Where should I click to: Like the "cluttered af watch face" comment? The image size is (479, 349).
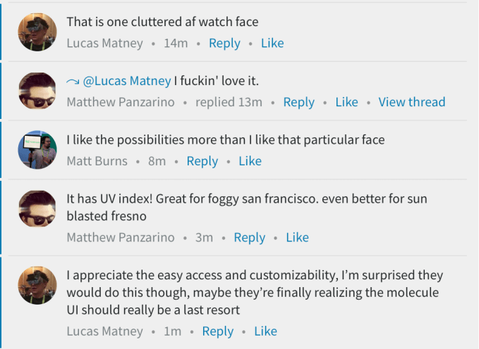click(272, 44)
